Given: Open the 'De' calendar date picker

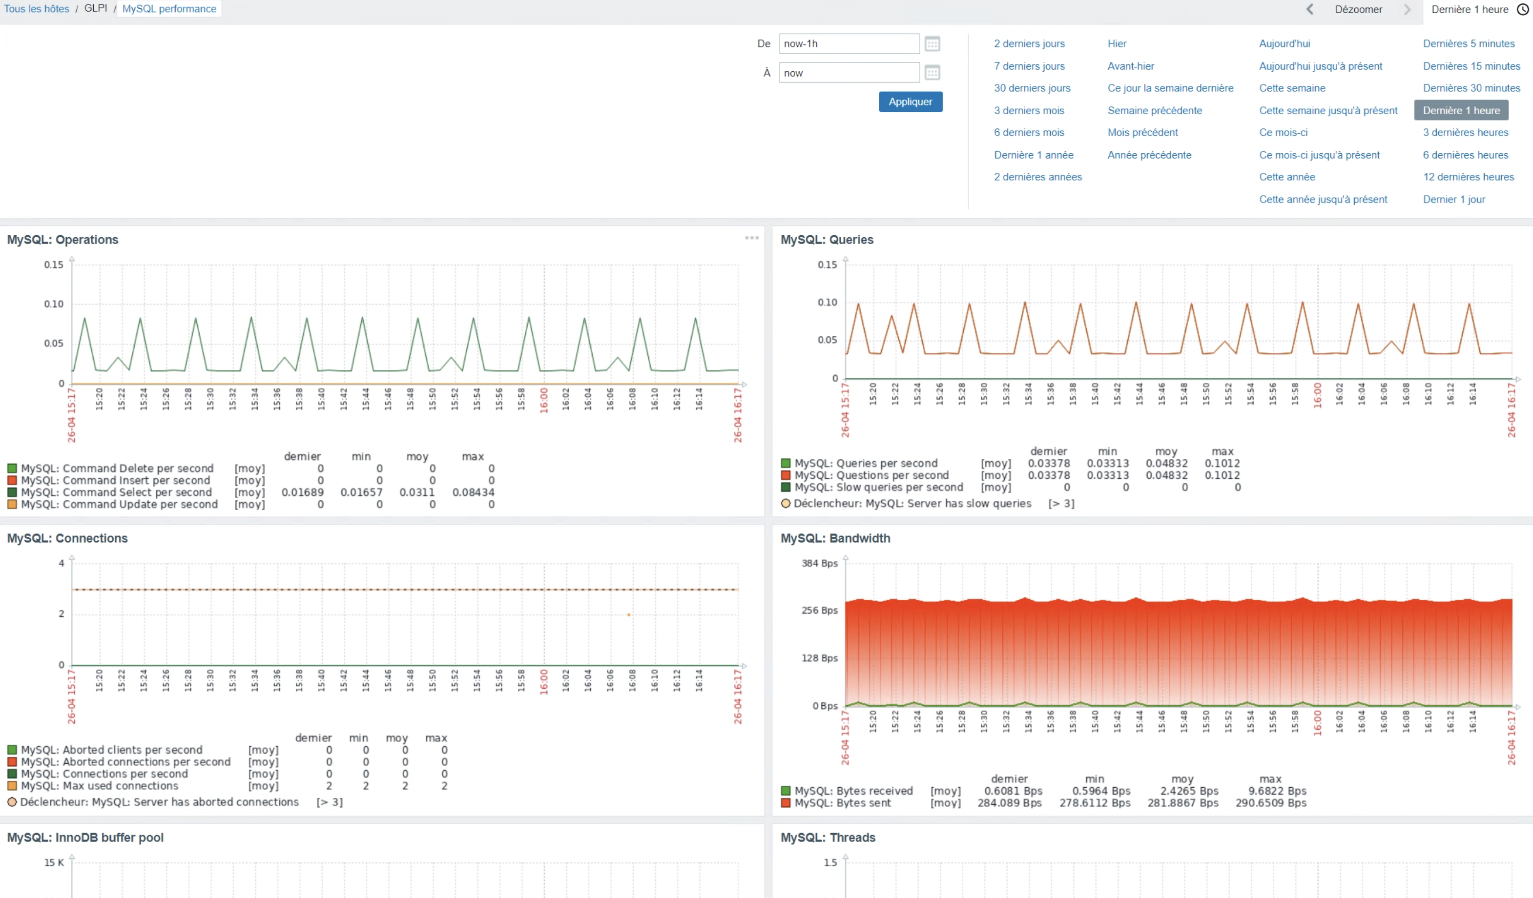Looking at the screenshot, I should click(932, 44).
